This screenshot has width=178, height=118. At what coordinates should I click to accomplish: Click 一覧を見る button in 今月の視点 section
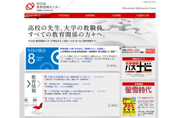(x=112, y=65)
